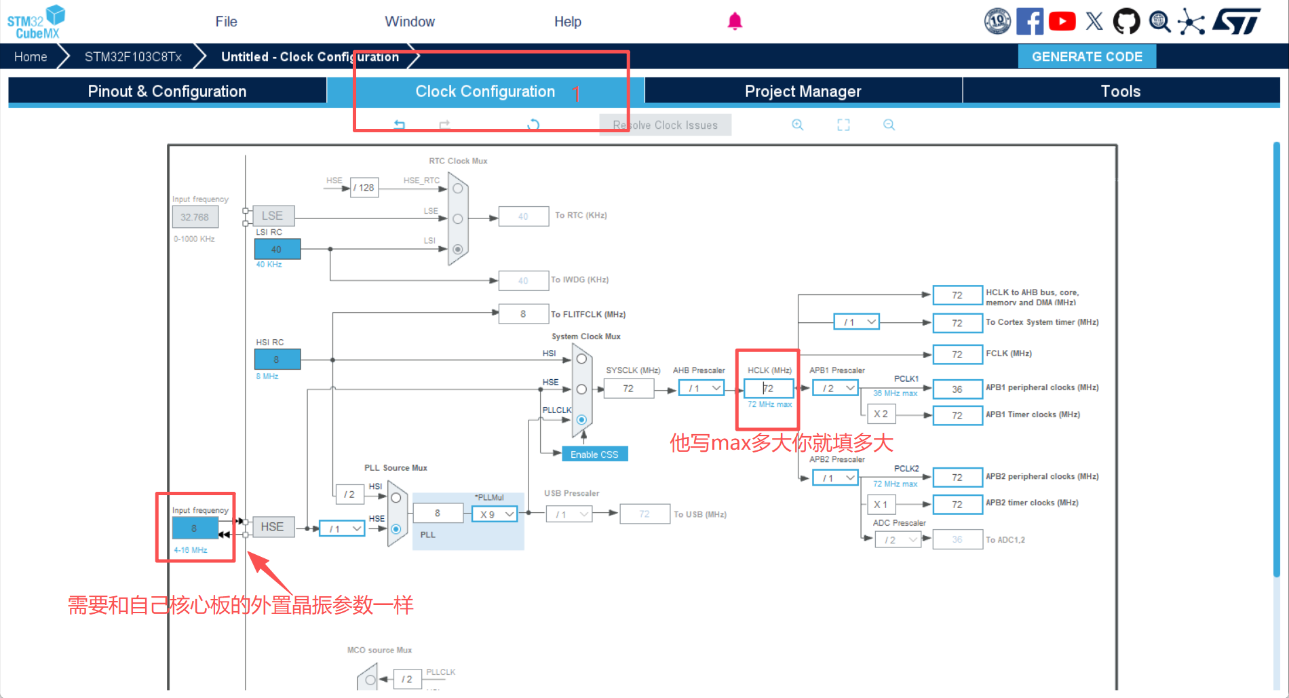
Task: Open the 10th anniversary badge icon
Action: [x=997, y=22]
